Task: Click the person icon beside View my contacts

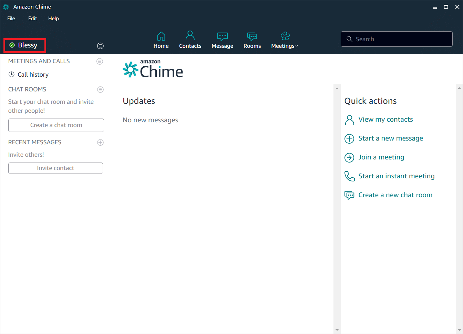Action: 349,120
